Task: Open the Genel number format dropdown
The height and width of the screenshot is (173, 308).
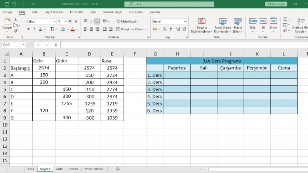Action: (x=185, y=21)
